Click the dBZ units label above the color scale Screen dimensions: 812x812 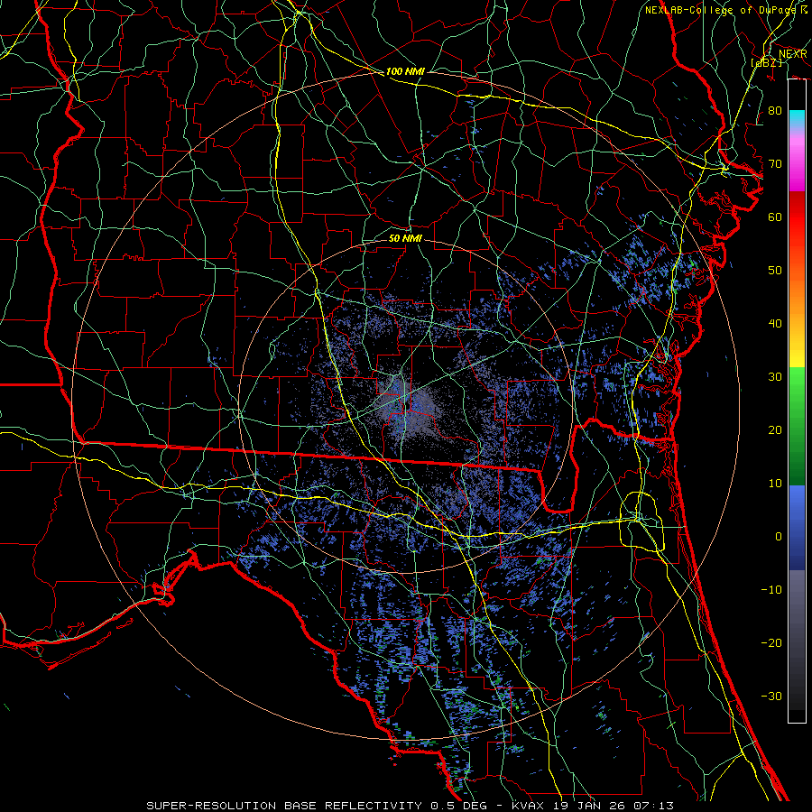point(767,62)
